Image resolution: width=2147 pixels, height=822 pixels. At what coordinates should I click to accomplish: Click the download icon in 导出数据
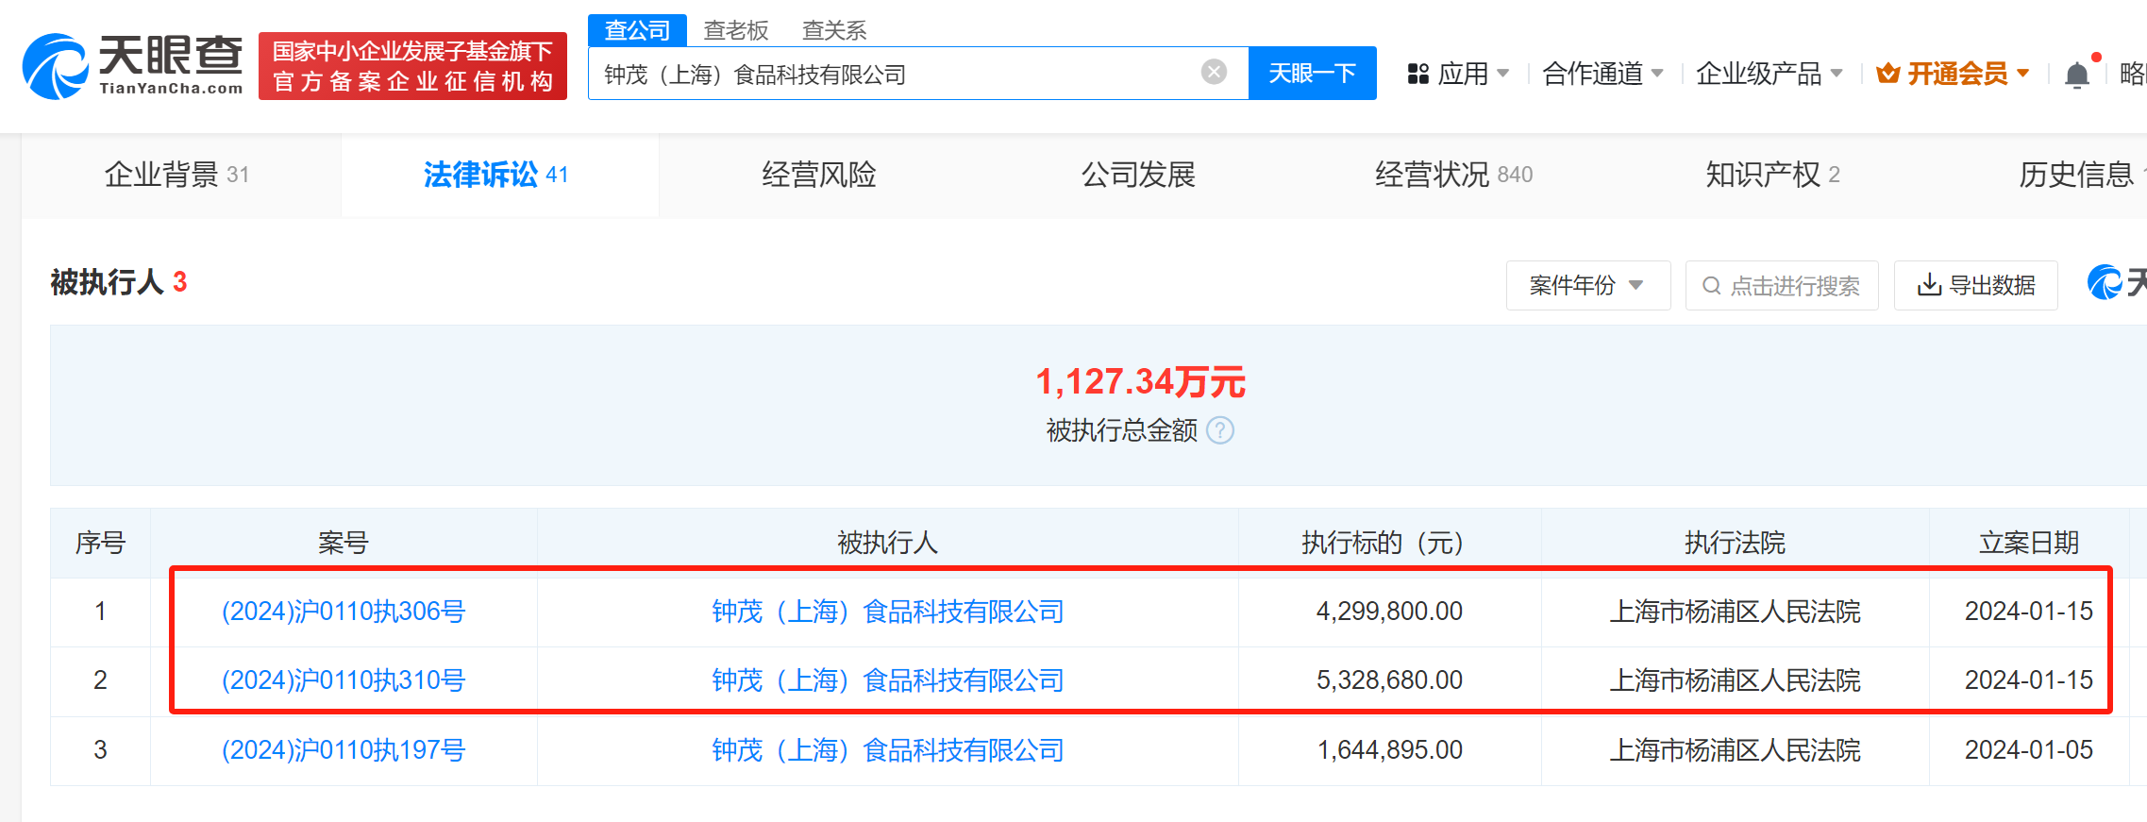[1929, 285]
